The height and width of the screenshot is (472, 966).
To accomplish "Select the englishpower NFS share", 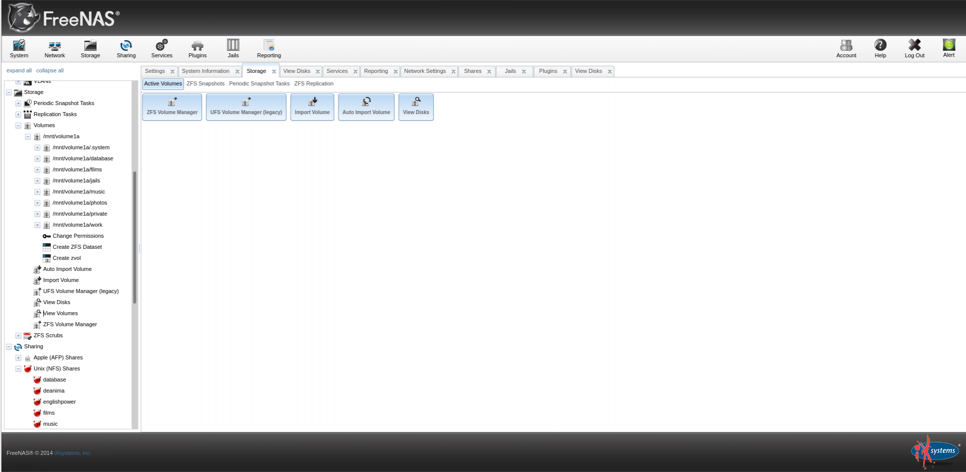I will pos(59,402).
